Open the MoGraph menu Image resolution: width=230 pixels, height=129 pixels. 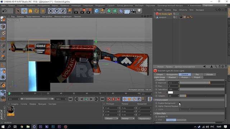[139, 5]
